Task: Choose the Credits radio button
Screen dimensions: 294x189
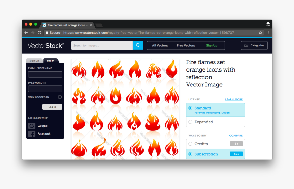Action: [x=190, y=144]
